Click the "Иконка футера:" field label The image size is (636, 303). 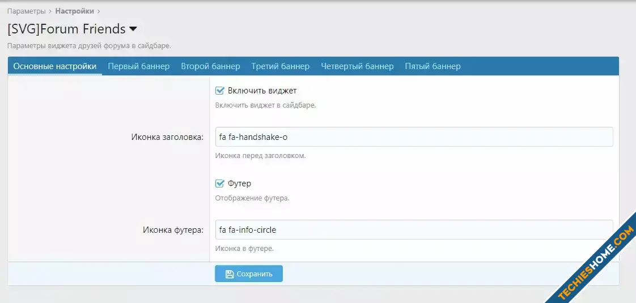click(x=172, y=231)
